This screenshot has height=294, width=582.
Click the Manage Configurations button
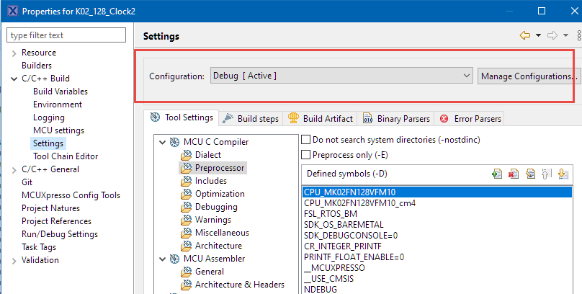(x=528, y=76)
